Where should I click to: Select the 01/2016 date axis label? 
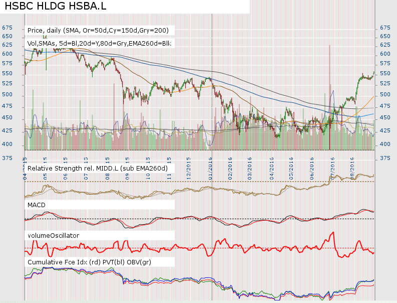coord(210,169)
